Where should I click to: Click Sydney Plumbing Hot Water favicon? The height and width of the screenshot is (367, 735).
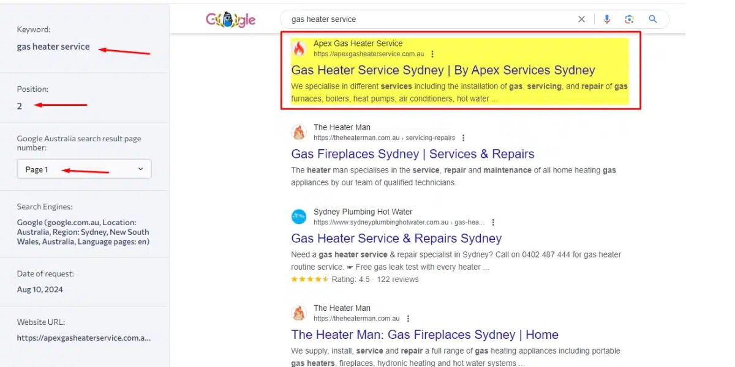click(299, 217)
